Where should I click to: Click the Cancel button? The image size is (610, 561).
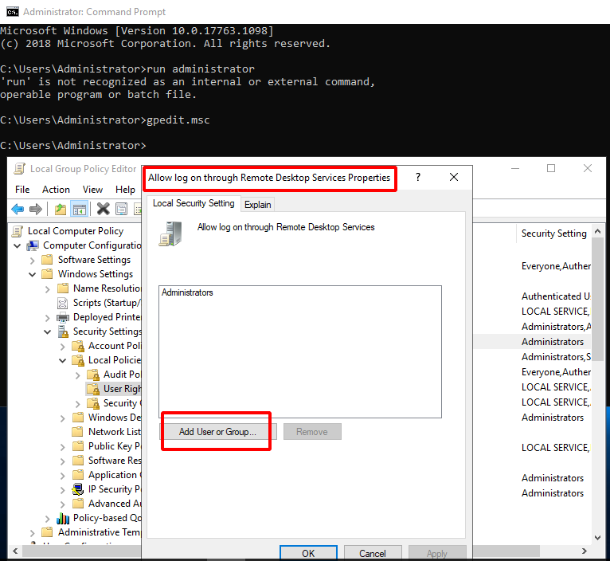(x=373, y=553)
